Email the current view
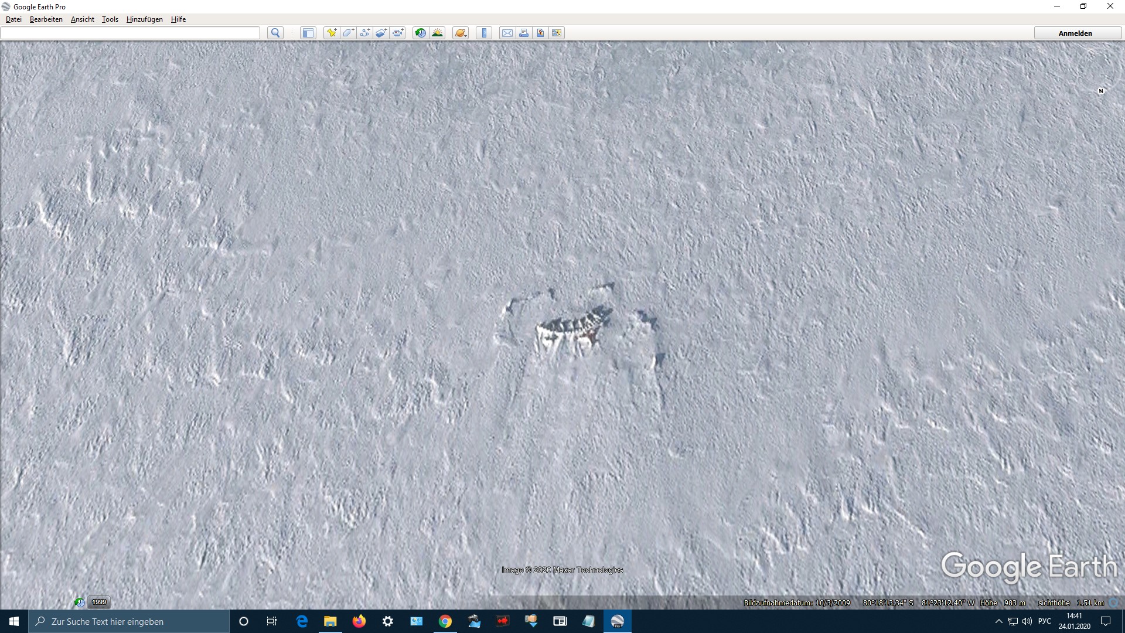Screen dimensions: 1125x633 point(507,33)
